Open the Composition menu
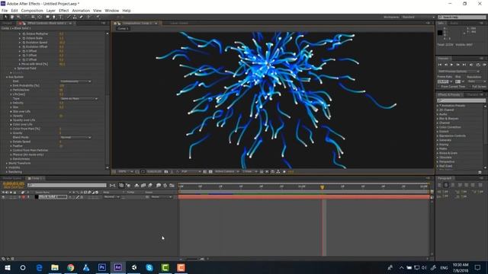Image resolution: width=488 pixels, height=274 pixels. click(32, 11)
